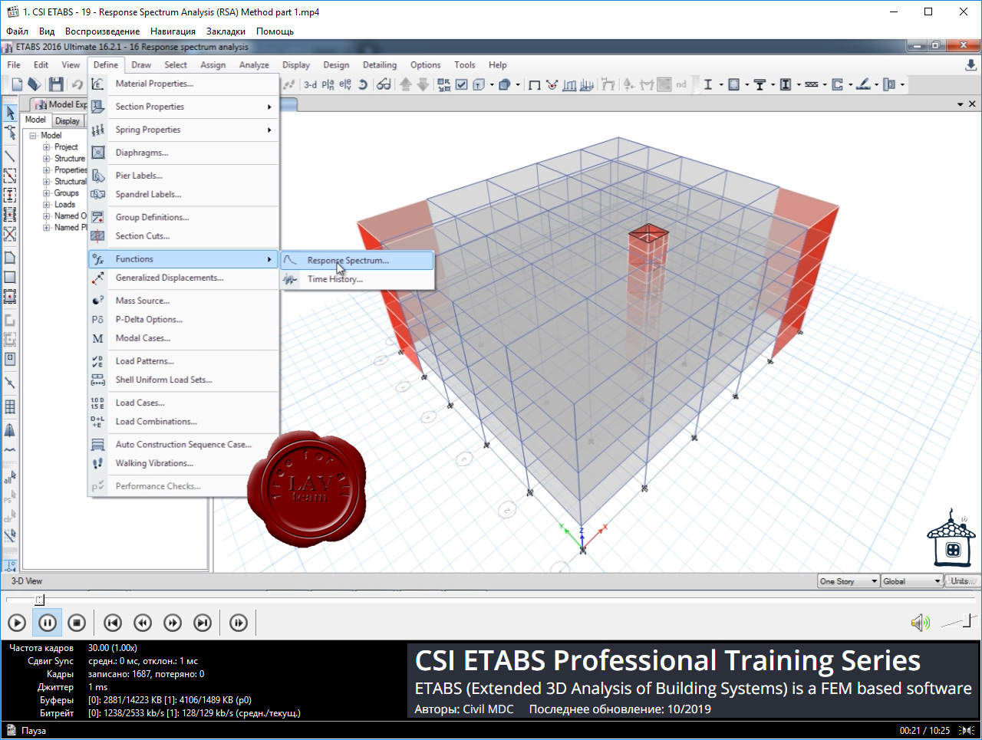
Task: Skip to next file in player
Action: point(203,623)
